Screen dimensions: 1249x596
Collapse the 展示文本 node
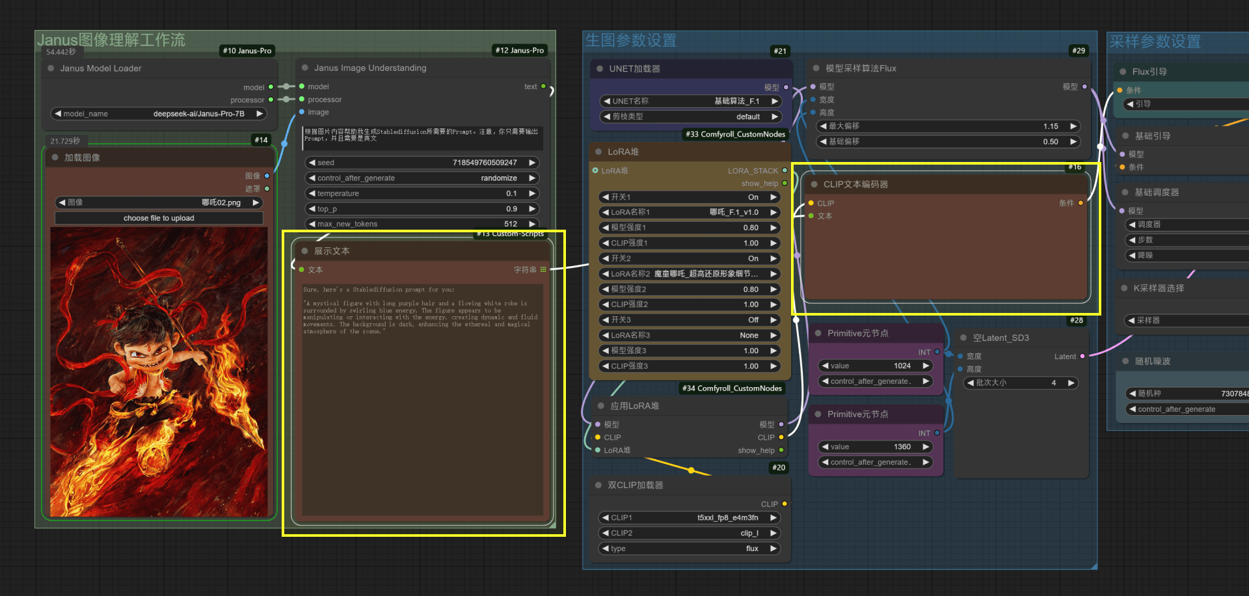(304, 251)
